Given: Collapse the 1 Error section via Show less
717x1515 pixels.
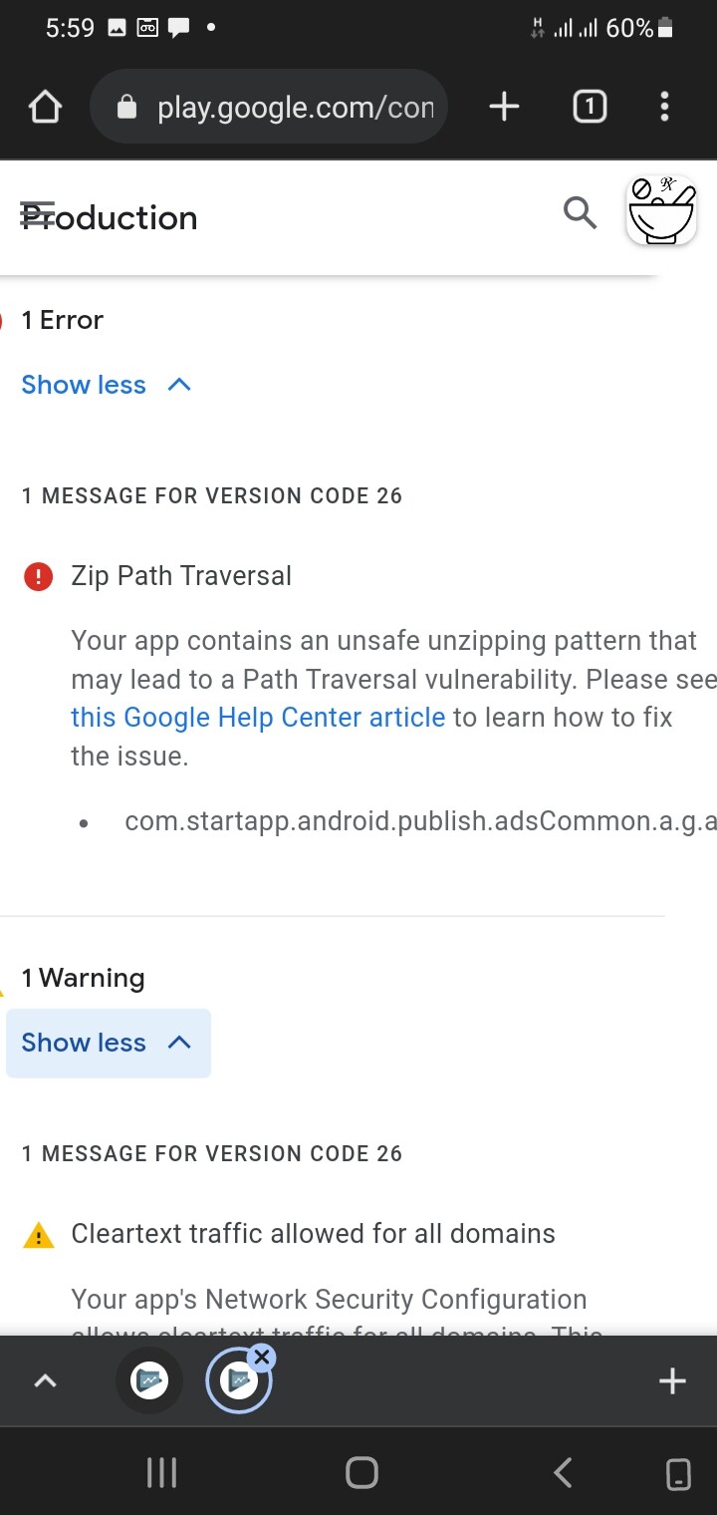Looking at the screenshot, I should (106, 385).
